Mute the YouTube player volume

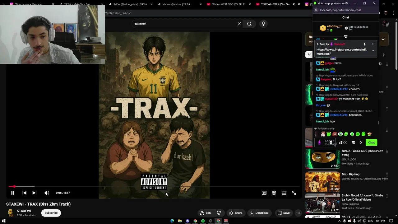pyautogui.click(x=47, y=193)
